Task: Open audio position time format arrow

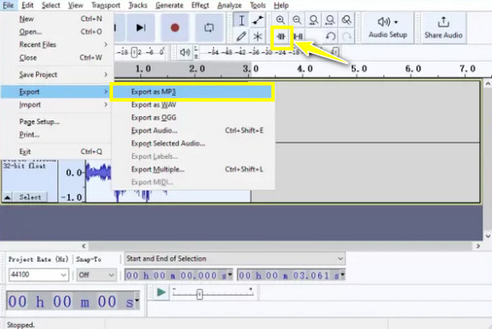Action: tap(137, 301)
